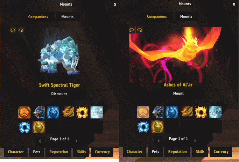Open Currency tab in right panel

click(221, 152)
